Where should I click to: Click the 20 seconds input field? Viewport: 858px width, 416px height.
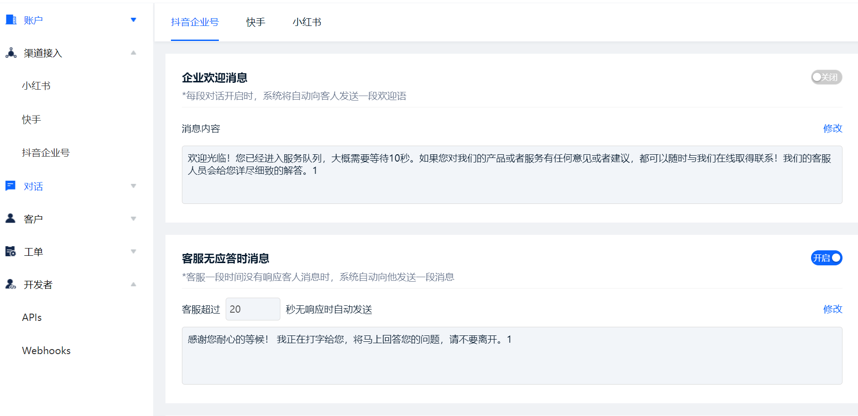(253, 309)
